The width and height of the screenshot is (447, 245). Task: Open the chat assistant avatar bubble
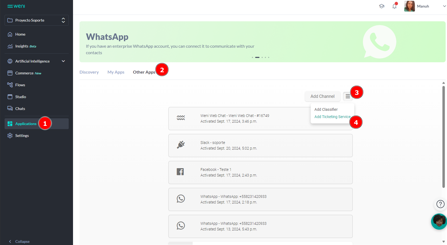pyautogui.click(x=439, y=222)
